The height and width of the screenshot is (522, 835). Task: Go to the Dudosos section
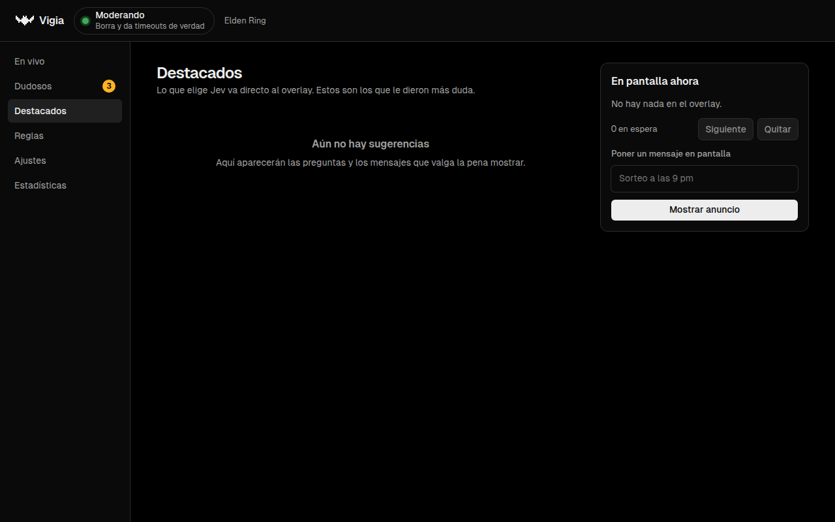(65, 86)
